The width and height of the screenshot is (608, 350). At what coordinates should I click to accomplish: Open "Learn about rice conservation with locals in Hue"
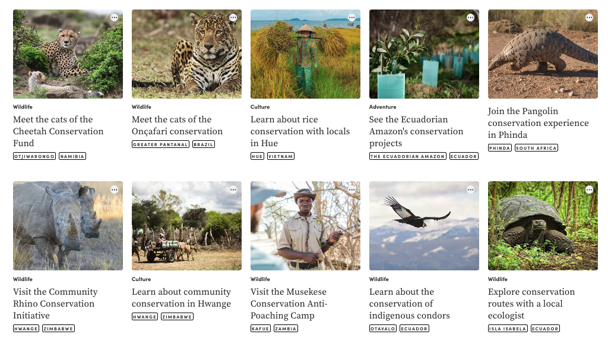[x=300, y=131]
